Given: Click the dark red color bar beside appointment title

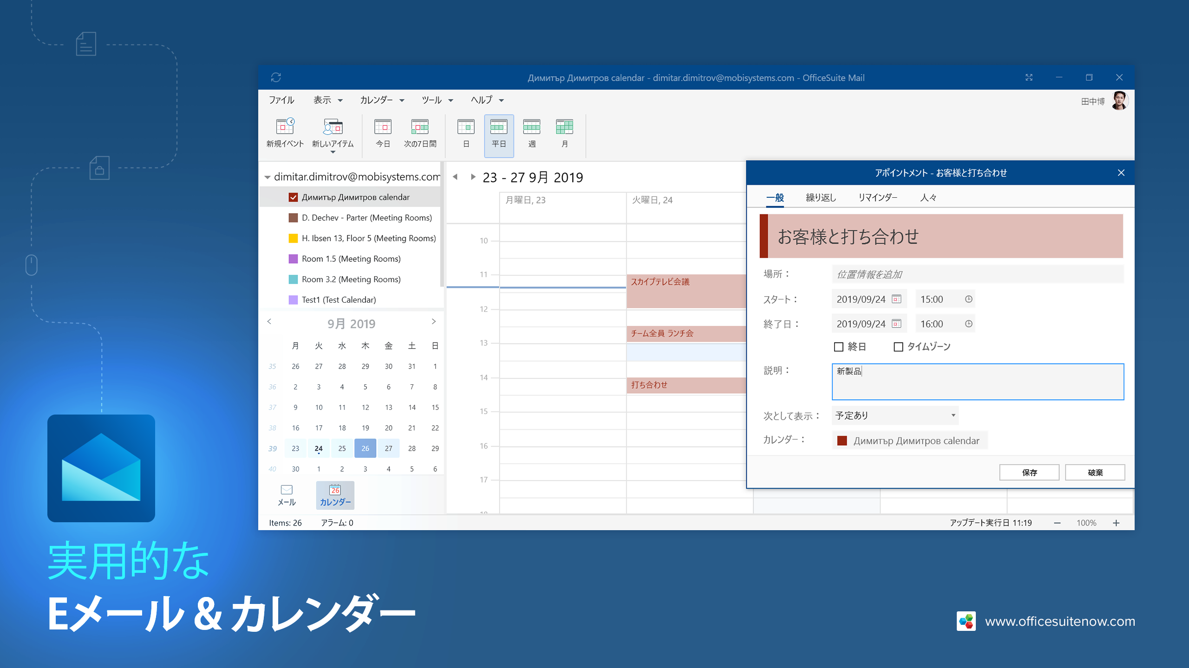Looking at the screenshot, I should pos(764,236).
